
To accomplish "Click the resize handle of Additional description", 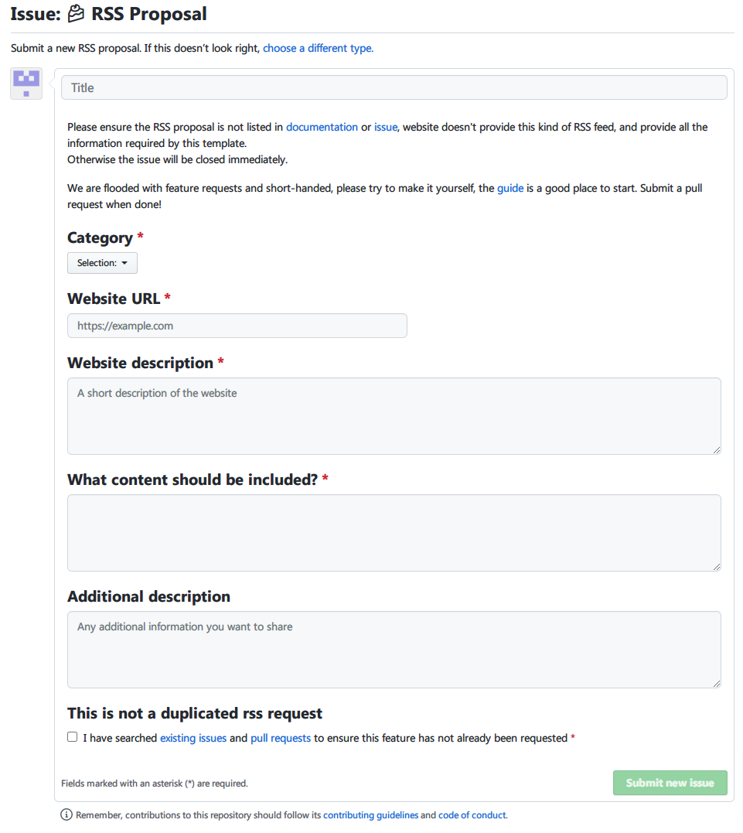I will coord(717,683).
